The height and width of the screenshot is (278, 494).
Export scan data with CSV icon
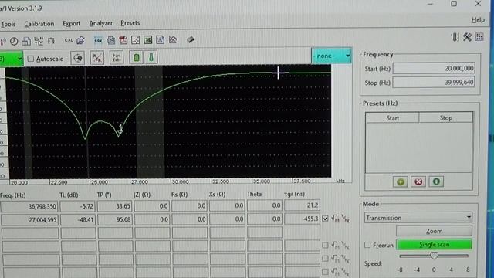point(98,40)
